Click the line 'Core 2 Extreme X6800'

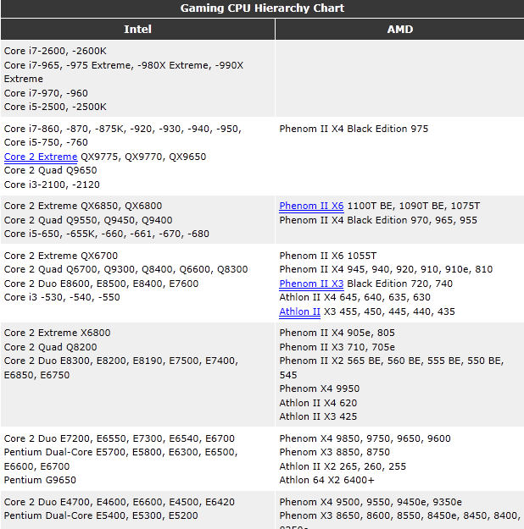pyautogui.click(x=57, y=333)
